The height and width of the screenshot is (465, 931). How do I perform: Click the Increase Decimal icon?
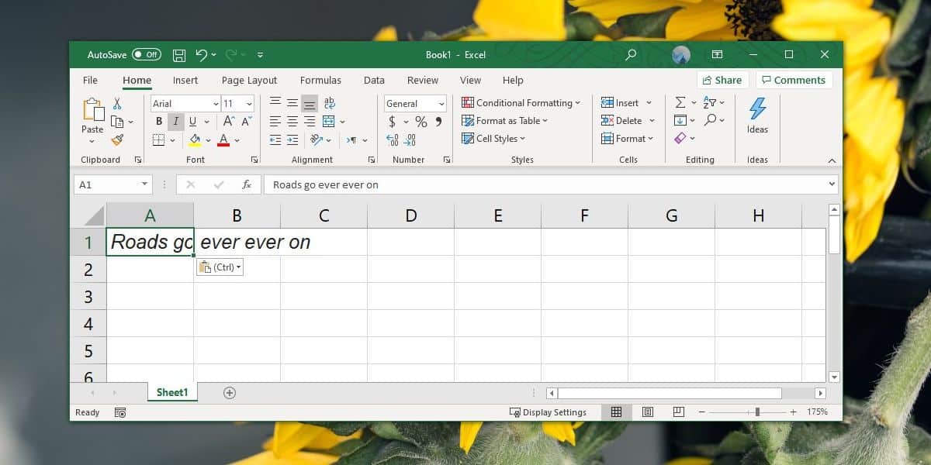point(390,139)
